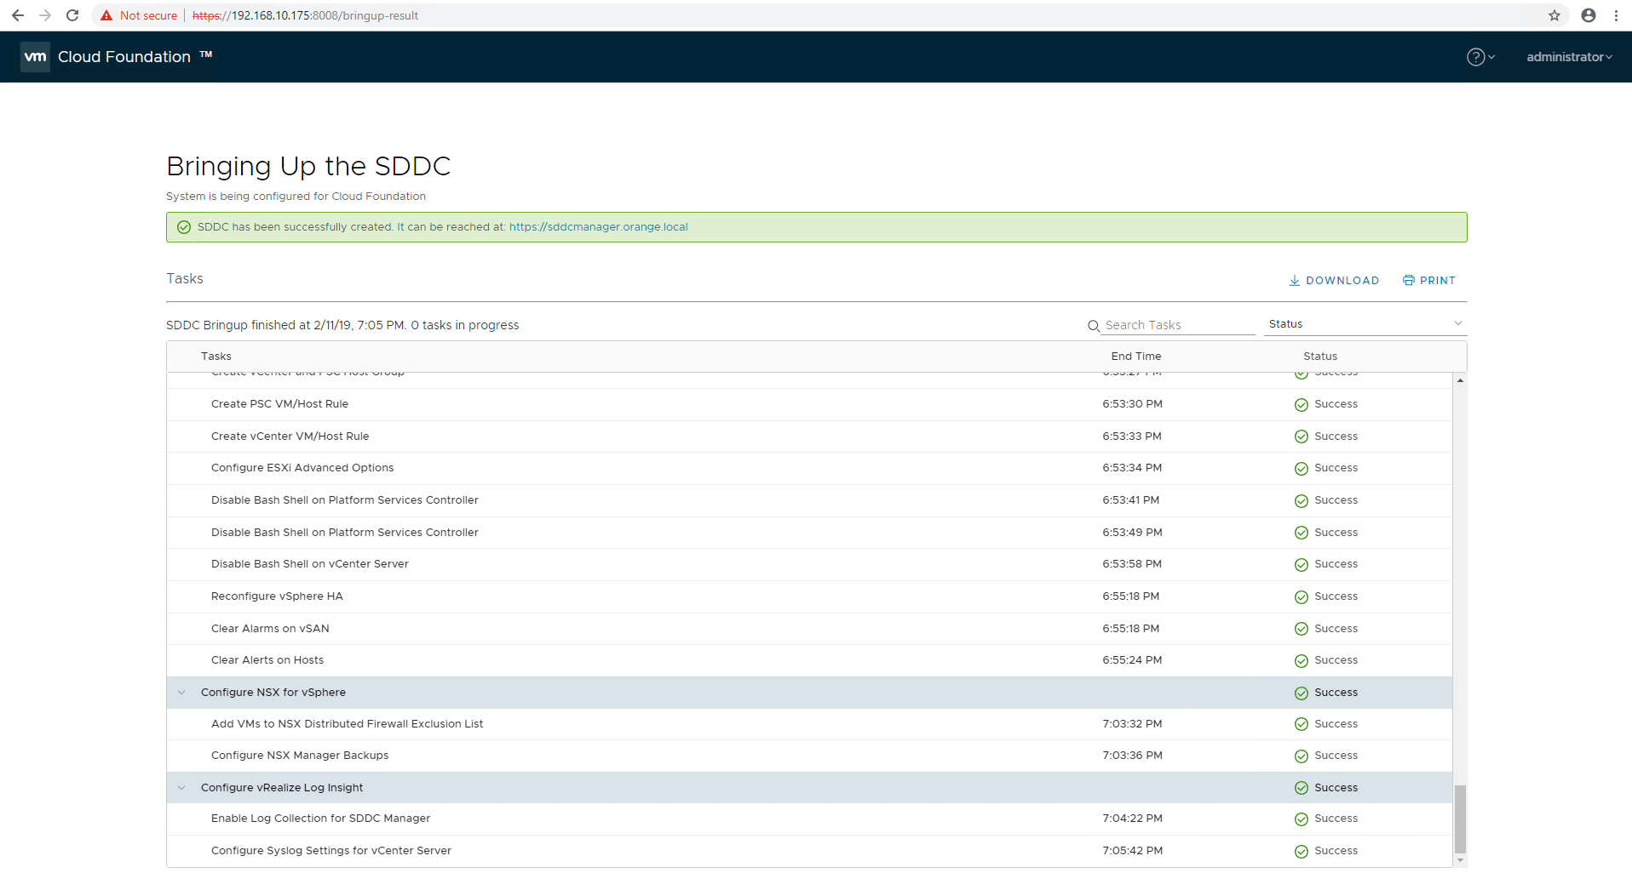
Task: Download the task list
Action: point(1334,281)
